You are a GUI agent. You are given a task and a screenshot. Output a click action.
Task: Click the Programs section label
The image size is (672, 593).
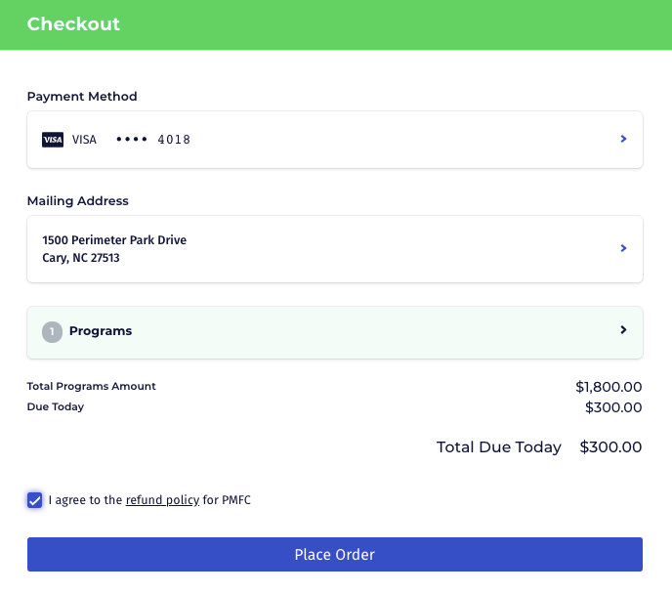(x=101, y=331)
